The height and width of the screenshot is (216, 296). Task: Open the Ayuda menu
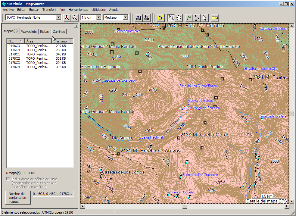coord(114,10)
